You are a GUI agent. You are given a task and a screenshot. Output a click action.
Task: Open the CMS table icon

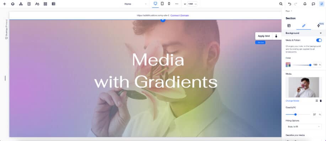tap(53, 4)
